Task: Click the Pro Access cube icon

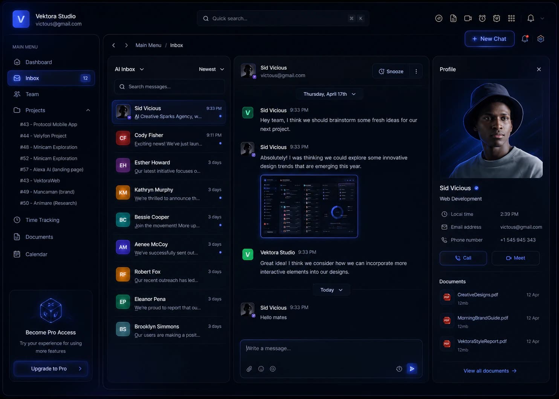Action: pyautogui.click(x=51, y=311)
